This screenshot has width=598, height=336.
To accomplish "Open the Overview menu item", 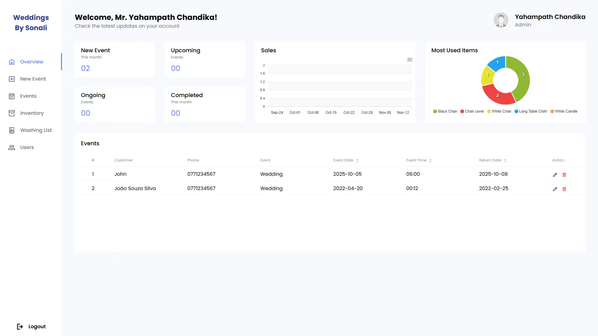I will click(32, 62).
